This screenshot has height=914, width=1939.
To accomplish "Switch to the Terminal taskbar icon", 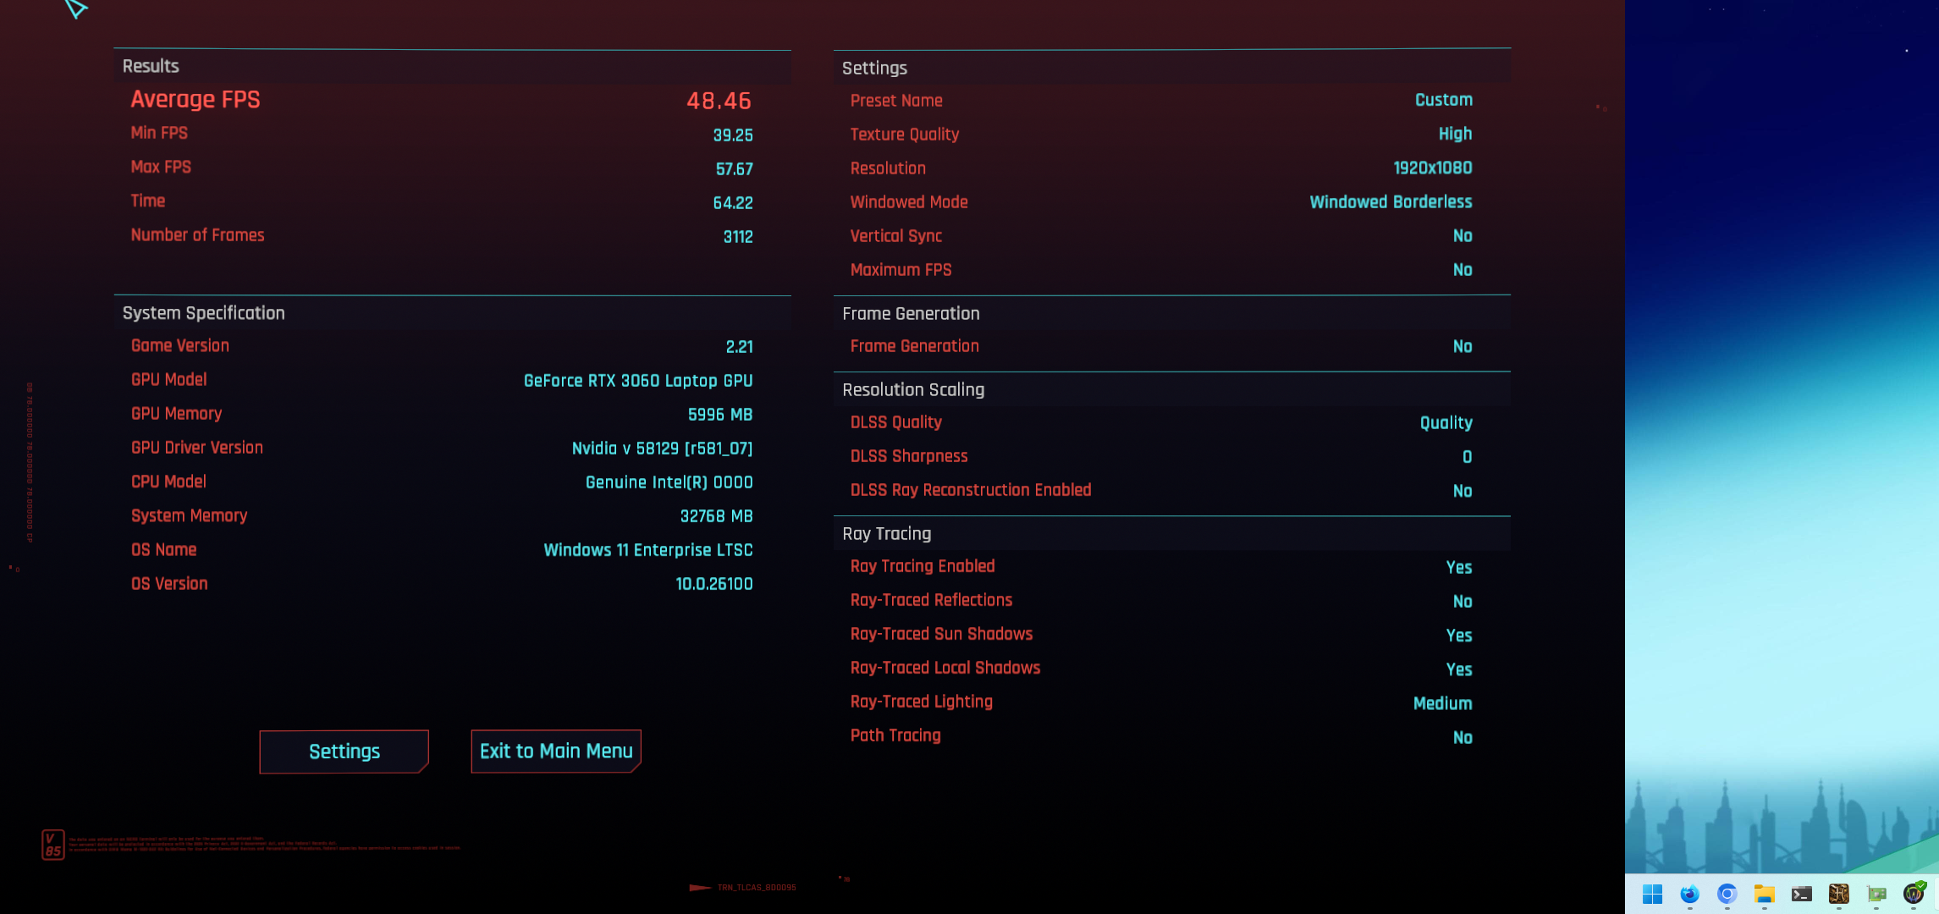I will 1801,894.
